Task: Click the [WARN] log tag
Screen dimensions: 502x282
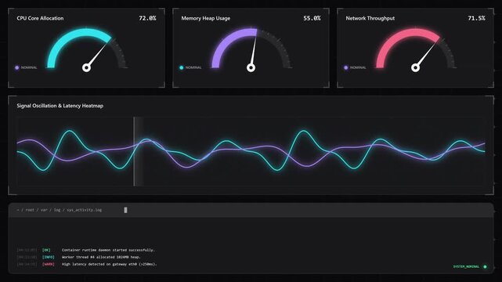Action: (x=49, y=264)
